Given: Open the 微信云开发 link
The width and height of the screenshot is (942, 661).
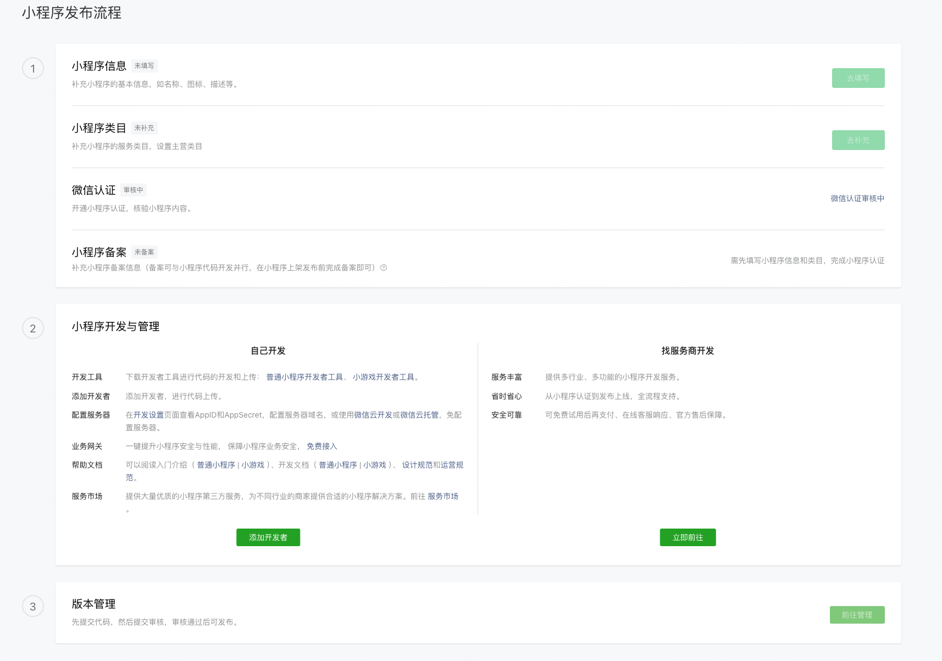Looking at the screenshot, I should 373,415.
